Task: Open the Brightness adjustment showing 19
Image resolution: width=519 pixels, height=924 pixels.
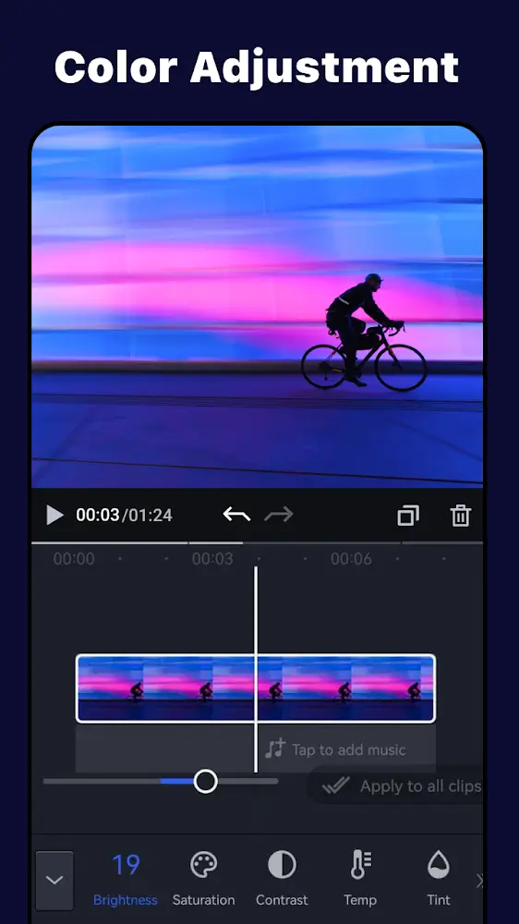Action: pyautogui.click(x=126, y=878)
